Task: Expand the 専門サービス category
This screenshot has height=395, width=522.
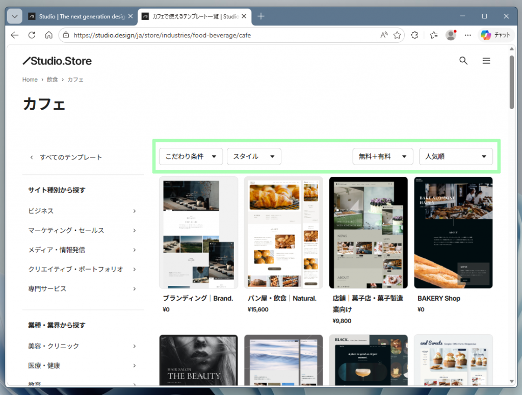Action: pos(82,289)
